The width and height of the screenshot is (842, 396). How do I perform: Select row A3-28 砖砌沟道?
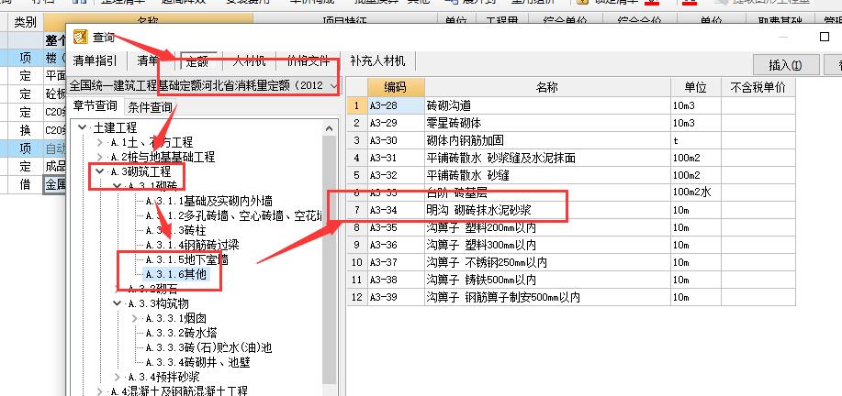(571, 105)
